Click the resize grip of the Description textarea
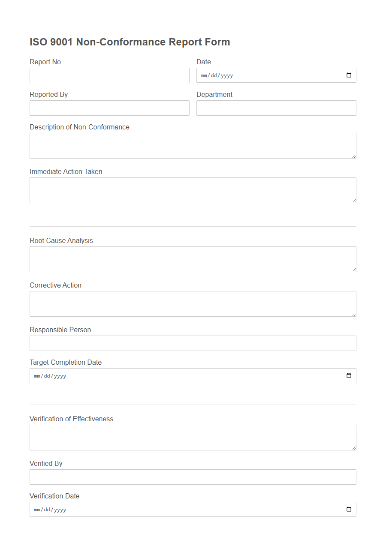The height and width of the screenshot is (552, 386). click(354, 156)
